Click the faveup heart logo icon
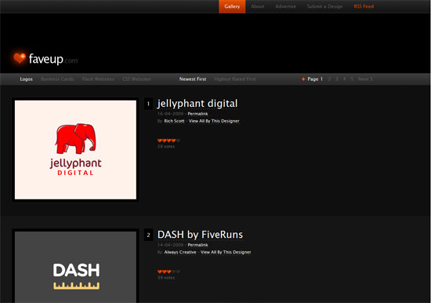 tap(20, 58)
